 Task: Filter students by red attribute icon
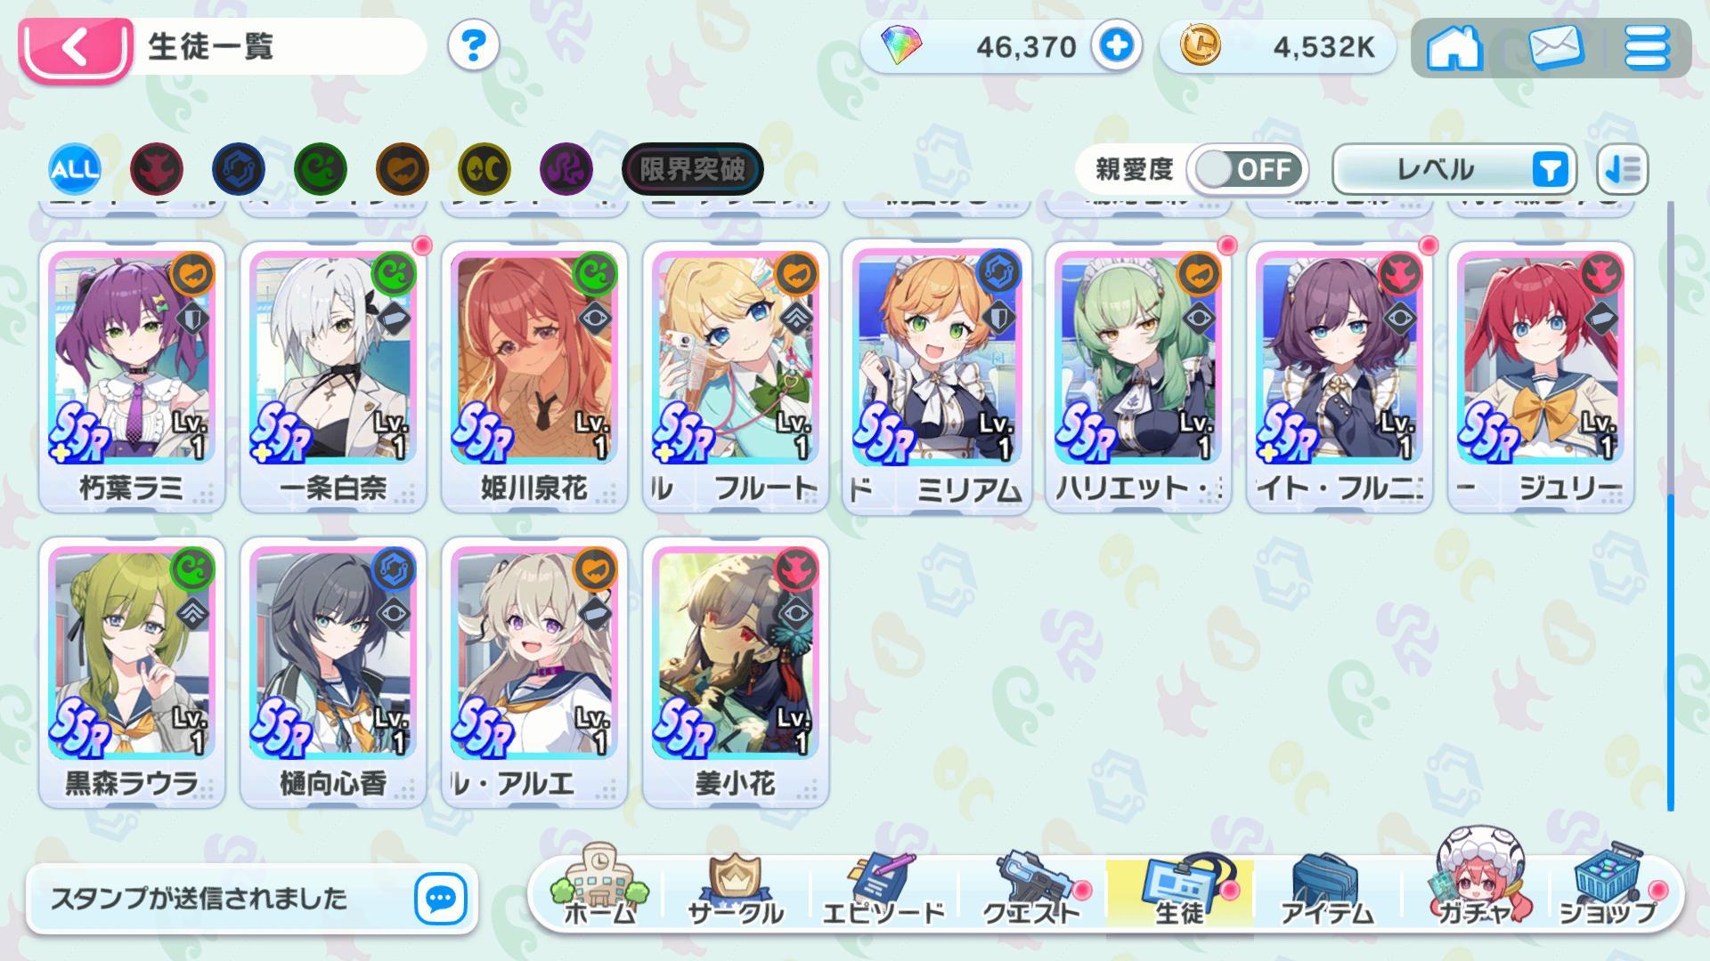[x=157, y=169]
